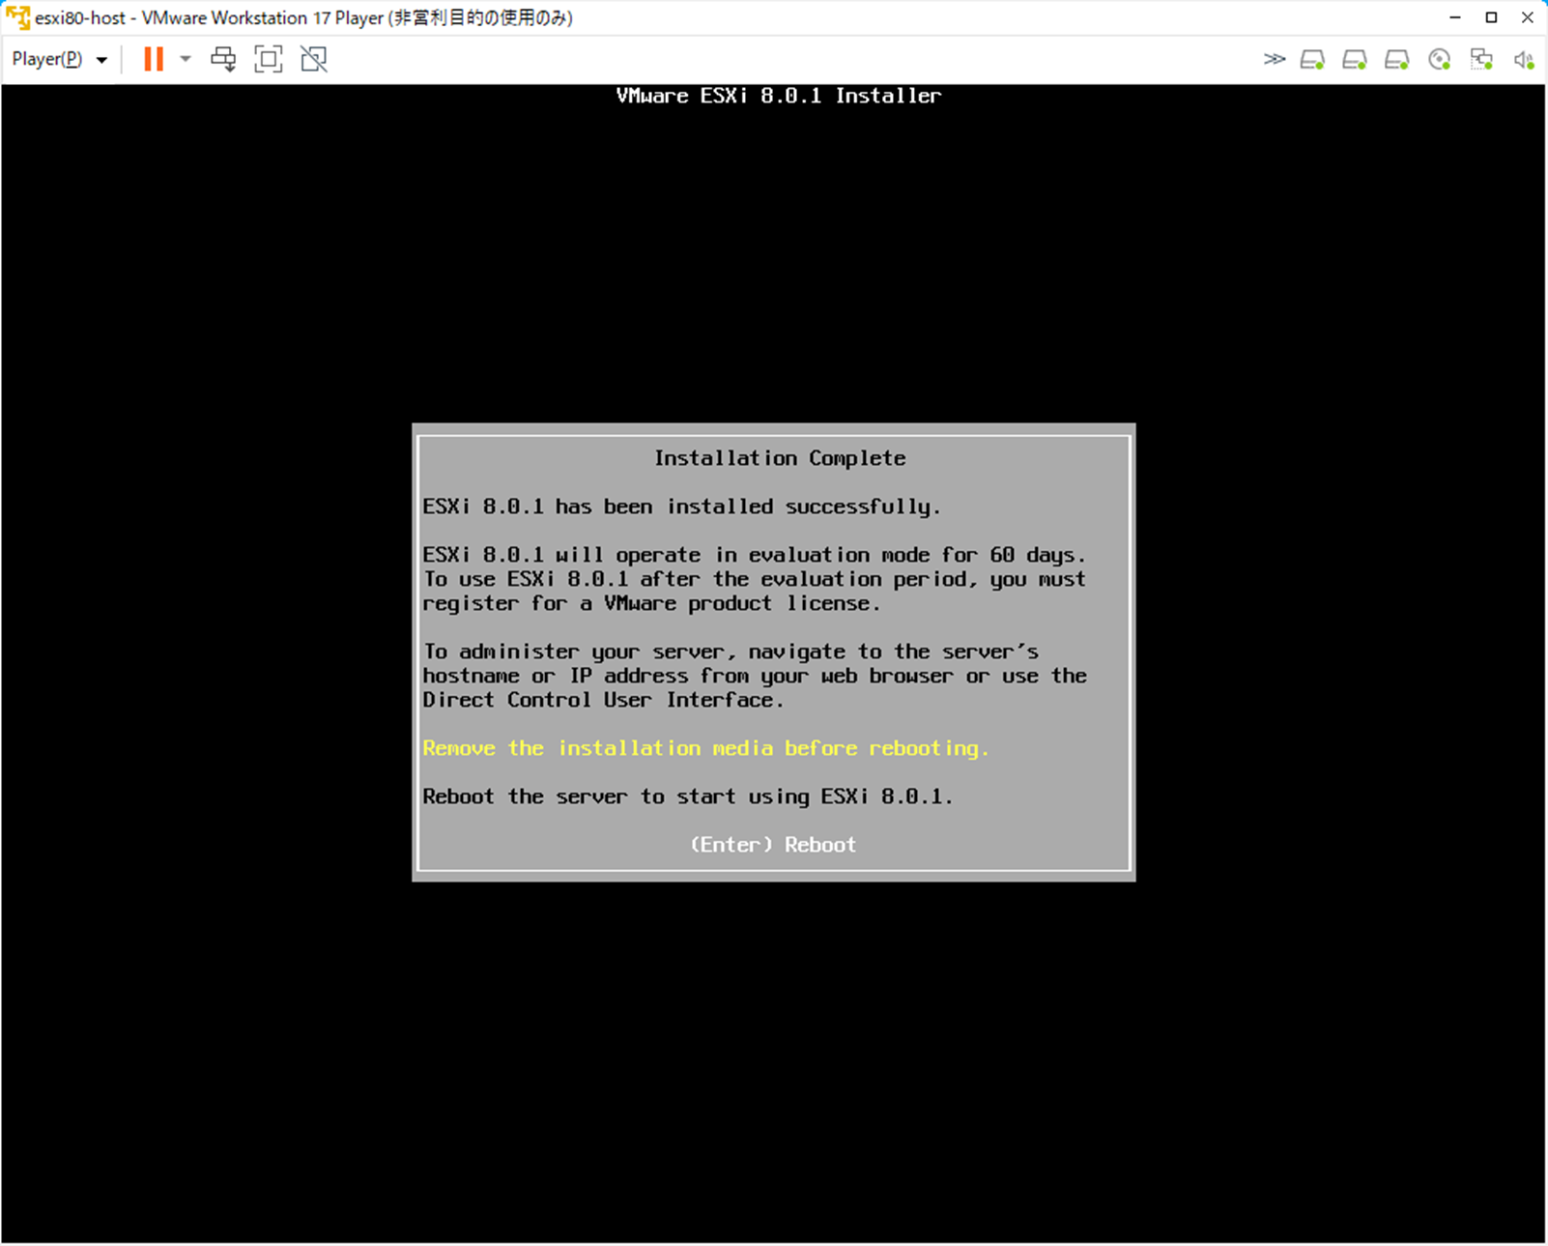The image size is (1548, 1246).
Task: Click the sound card speaker icon
Action: click(1524, 60)
